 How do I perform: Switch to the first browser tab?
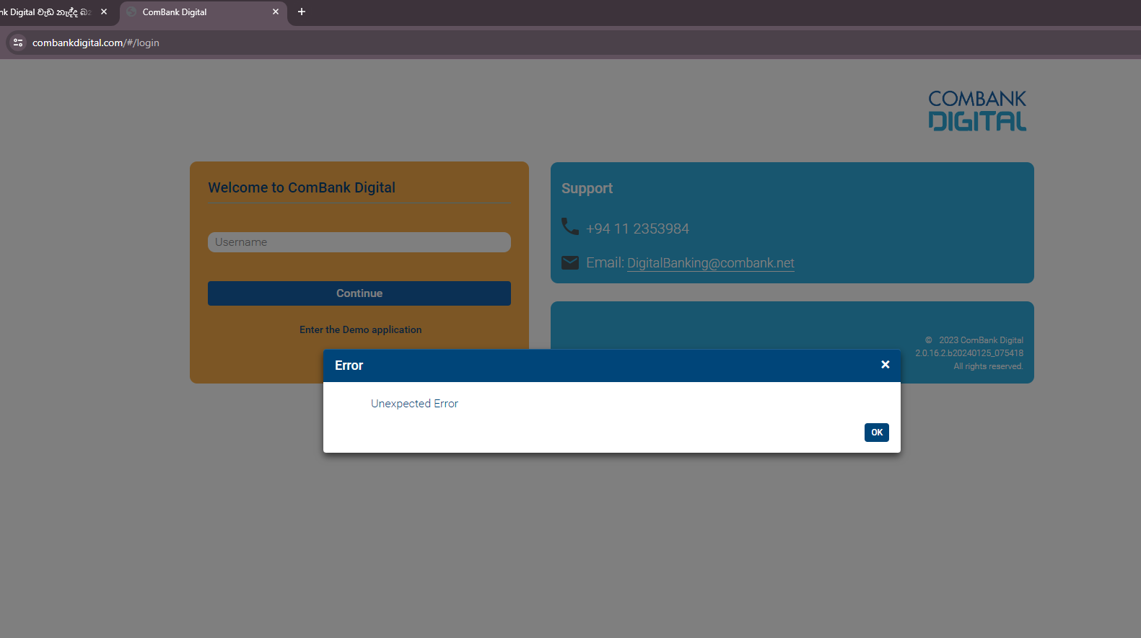(x=47, y=12)
